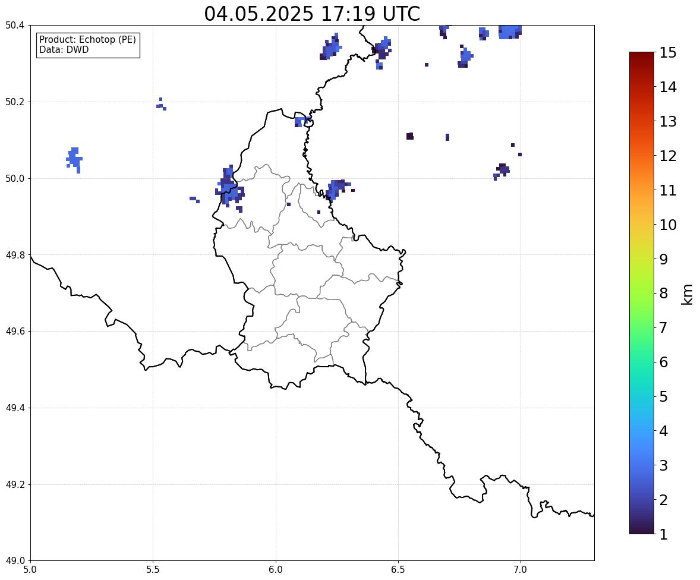Click the 'Data: DWD' legend line
This screenshot has height=580, width=700.
click(x=64, y=49)
